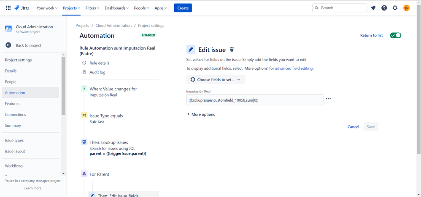421x197 pixels.
Task: Open the app switcher grid icon
Action: 8,8
